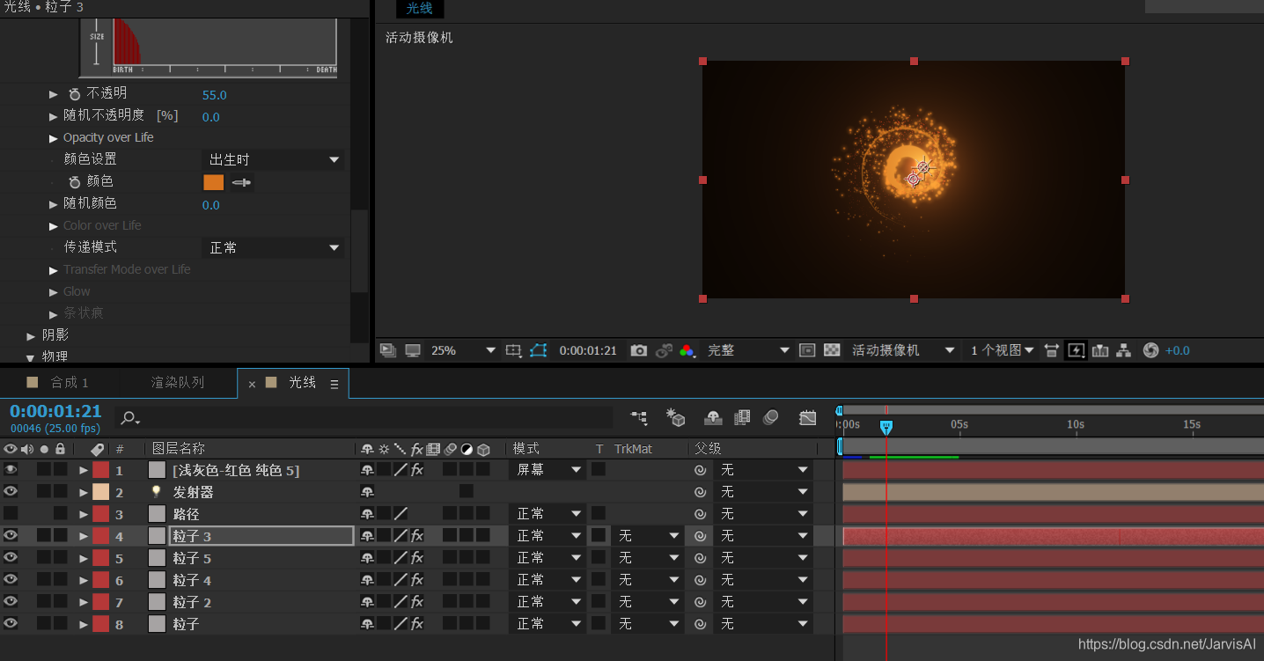1264x661 pixels.
Task: Click the timeline search magnifier icon
Action: (x=129, y=418)
